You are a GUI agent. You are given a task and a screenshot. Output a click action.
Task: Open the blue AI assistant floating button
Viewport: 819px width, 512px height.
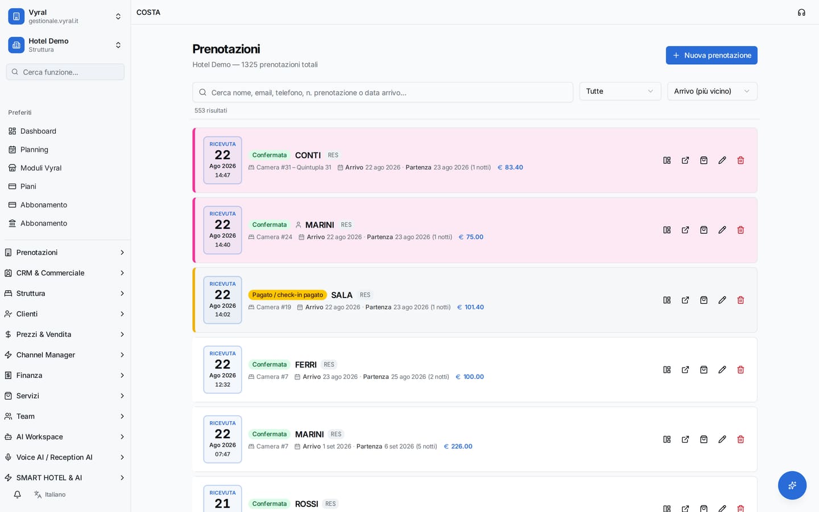[x=792, y=485]
